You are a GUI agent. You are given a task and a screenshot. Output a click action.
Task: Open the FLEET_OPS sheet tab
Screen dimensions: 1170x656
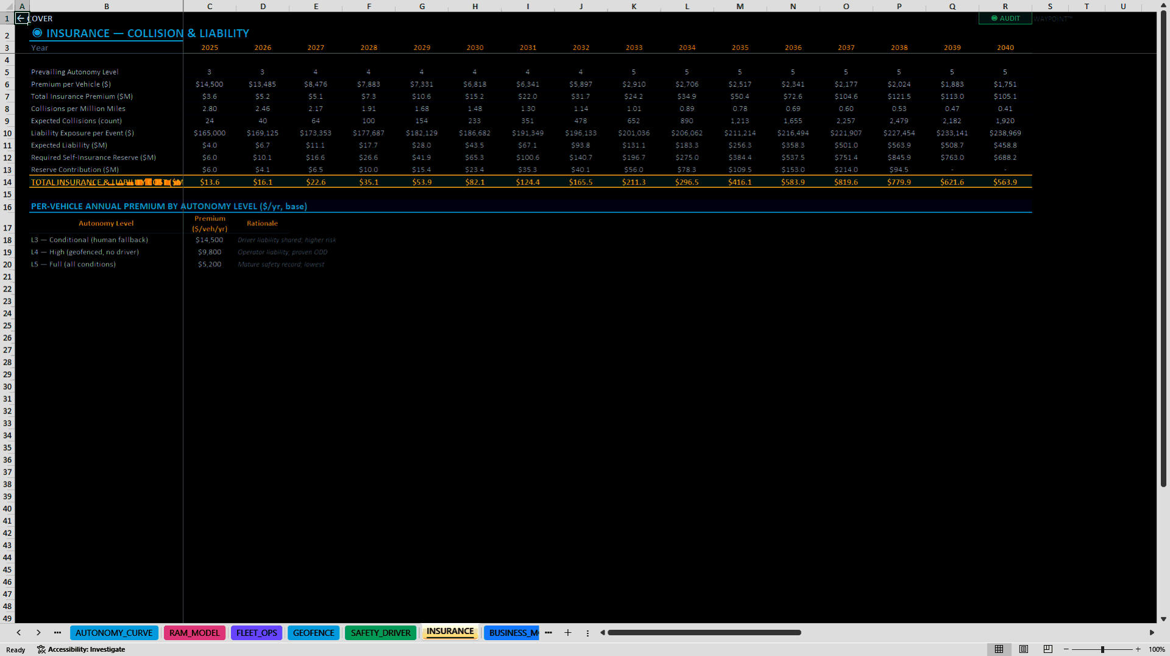pos(257,633)
